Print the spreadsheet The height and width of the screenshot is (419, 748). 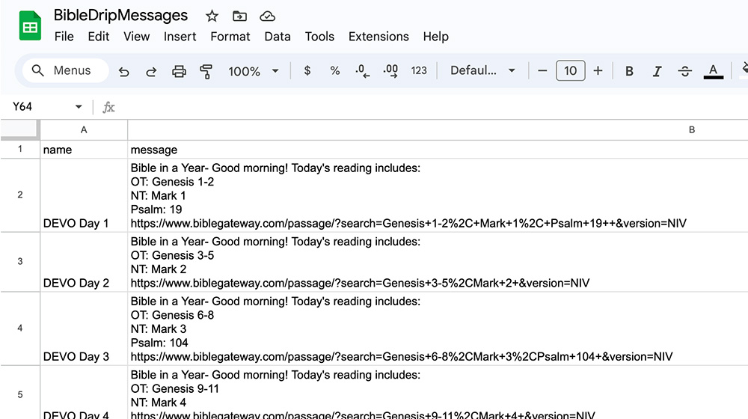pyautogui.click(x=179, y=71)
